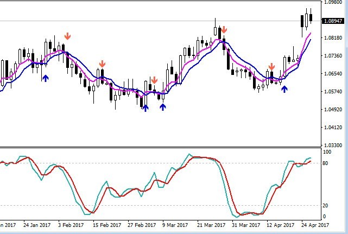Click the 1.06540 price scale value
The height and width of the screenshot is (234, 348).
(x=333, y=73)
